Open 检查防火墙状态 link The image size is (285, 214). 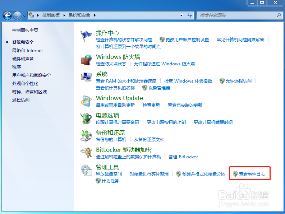tap(111, 64)
